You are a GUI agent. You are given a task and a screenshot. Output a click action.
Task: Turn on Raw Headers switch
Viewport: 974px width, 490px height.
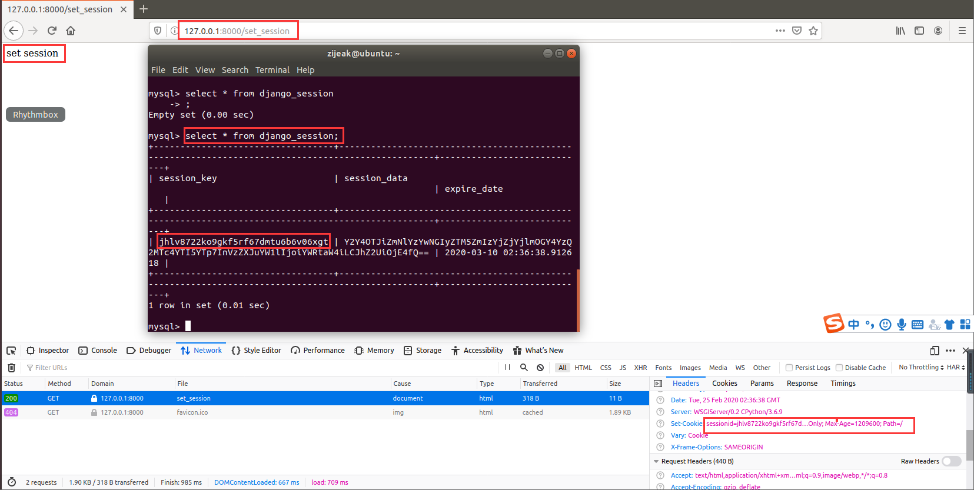952,461
